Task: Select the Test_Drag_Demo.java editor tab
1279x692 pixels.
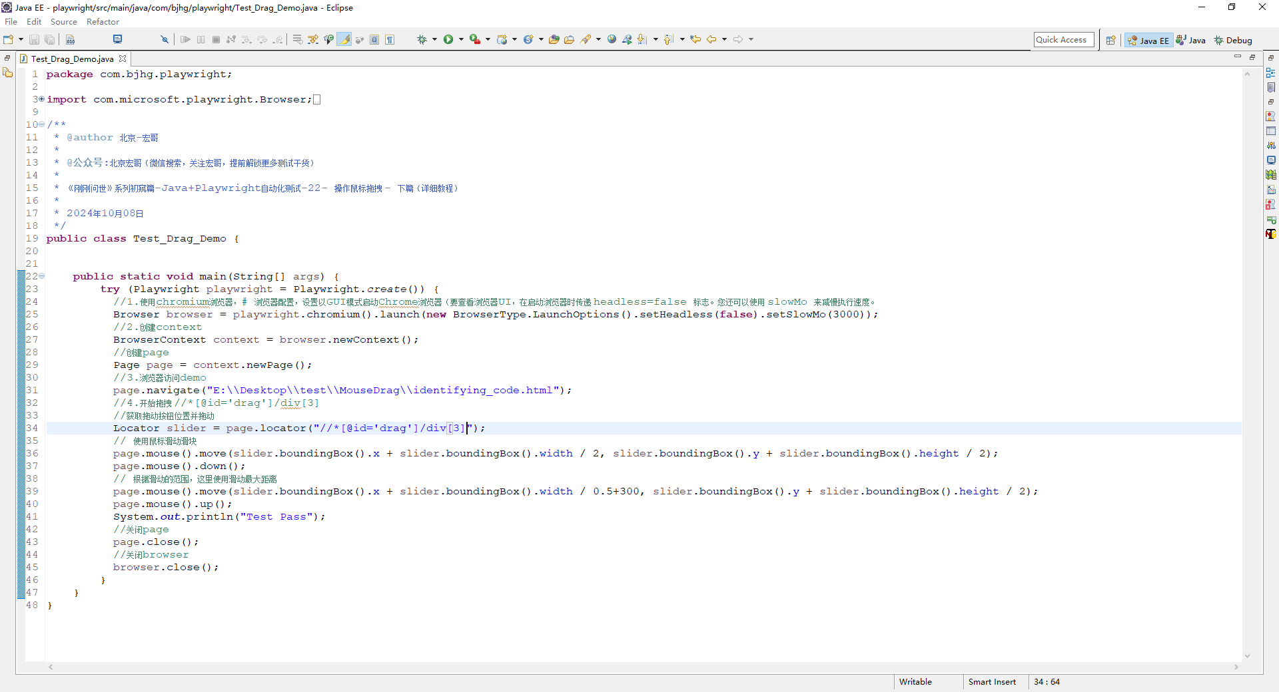Action: pos(72,59)
